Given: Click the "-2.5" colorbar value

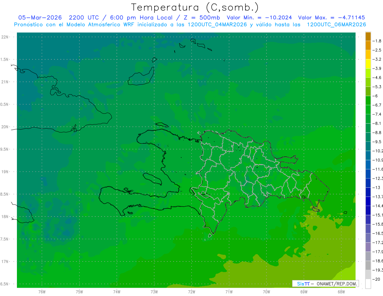Looking at the screenshot, I should 377,50.
